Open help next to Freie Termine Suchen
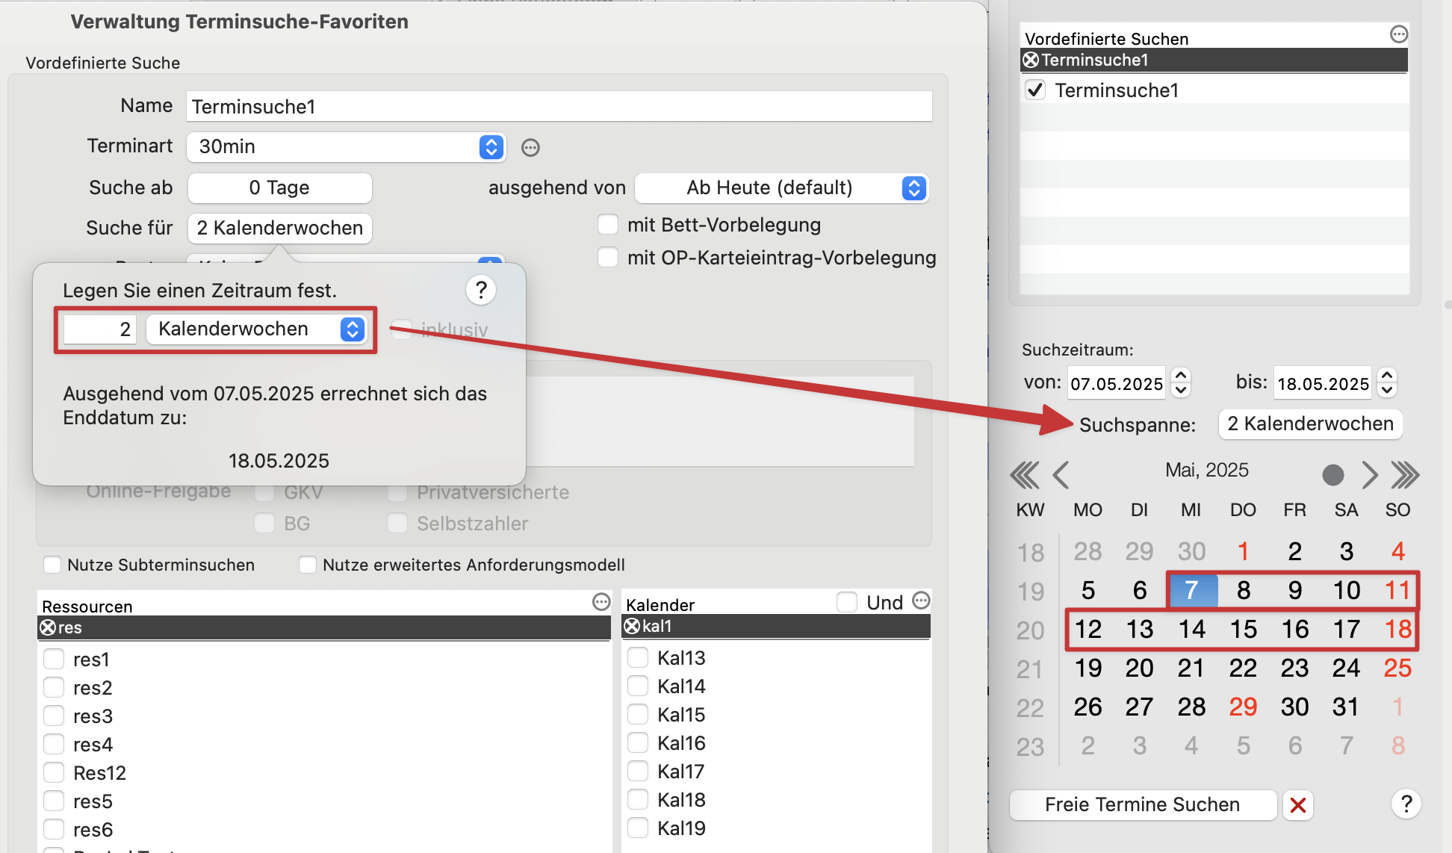Image resolution: width=1452 pixels, height=853 pixels. pos(1406,804)
